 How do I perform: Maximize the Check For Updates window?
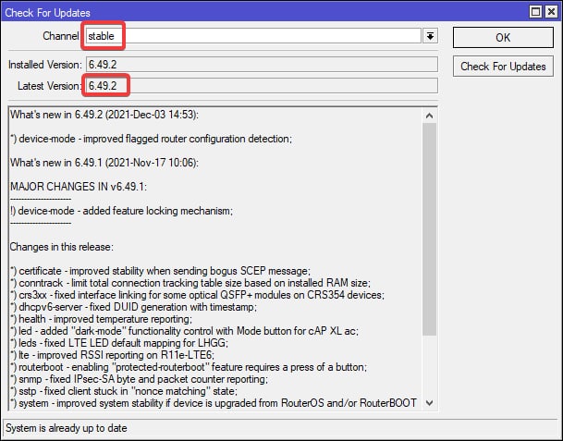coord(535,12)
